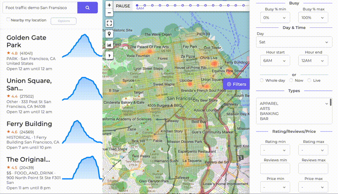Click the PAUSE timeline button
The width and height of the screenshot is (338, 194).
(123, 6)
